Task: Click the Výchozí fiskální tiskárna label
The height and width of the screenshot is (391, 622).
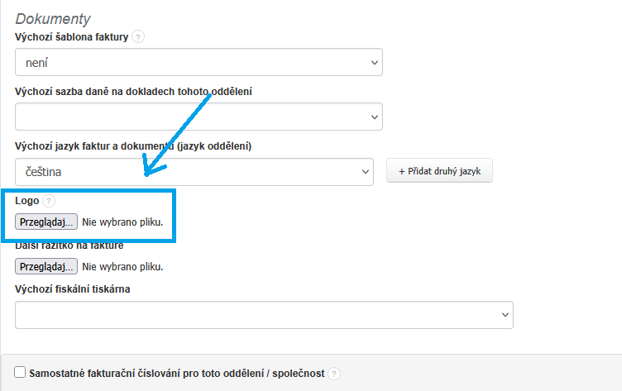Action: click(73, 288)
